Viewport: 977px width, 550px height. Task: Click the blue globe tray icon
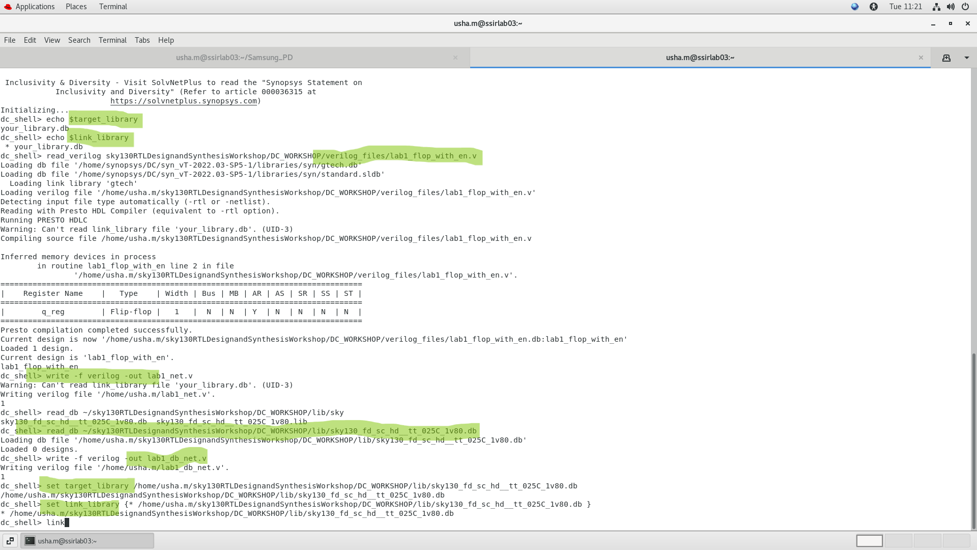[x=854, y=7]
